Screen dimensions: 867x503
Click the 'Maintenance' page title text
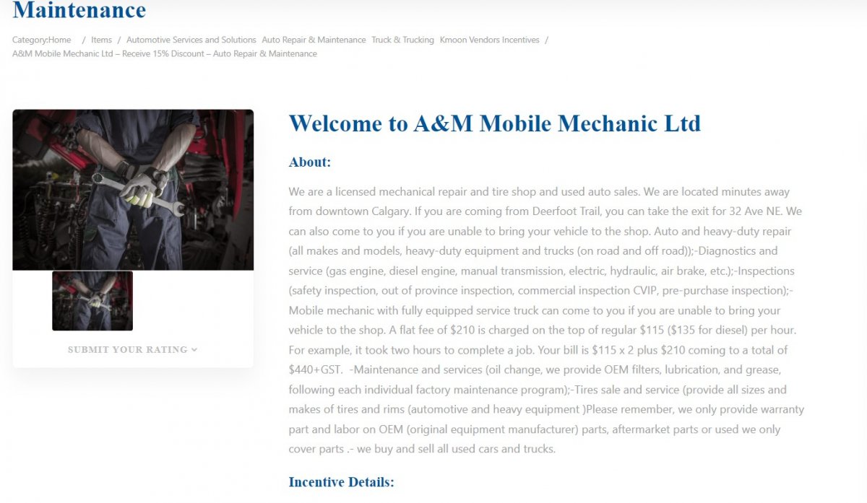[x=79, y=10]
